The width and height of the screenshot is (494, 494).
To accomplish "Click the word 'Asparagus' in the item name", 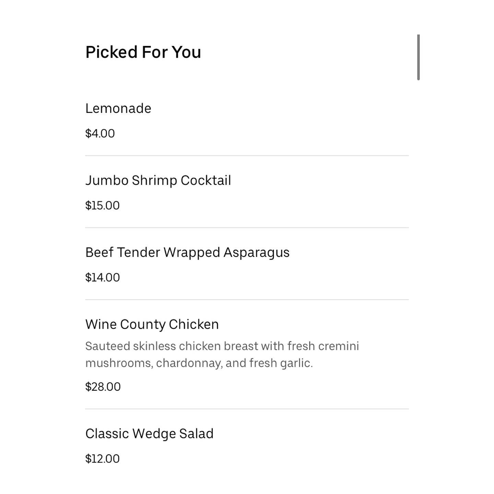I will click(x=256, y=253).
